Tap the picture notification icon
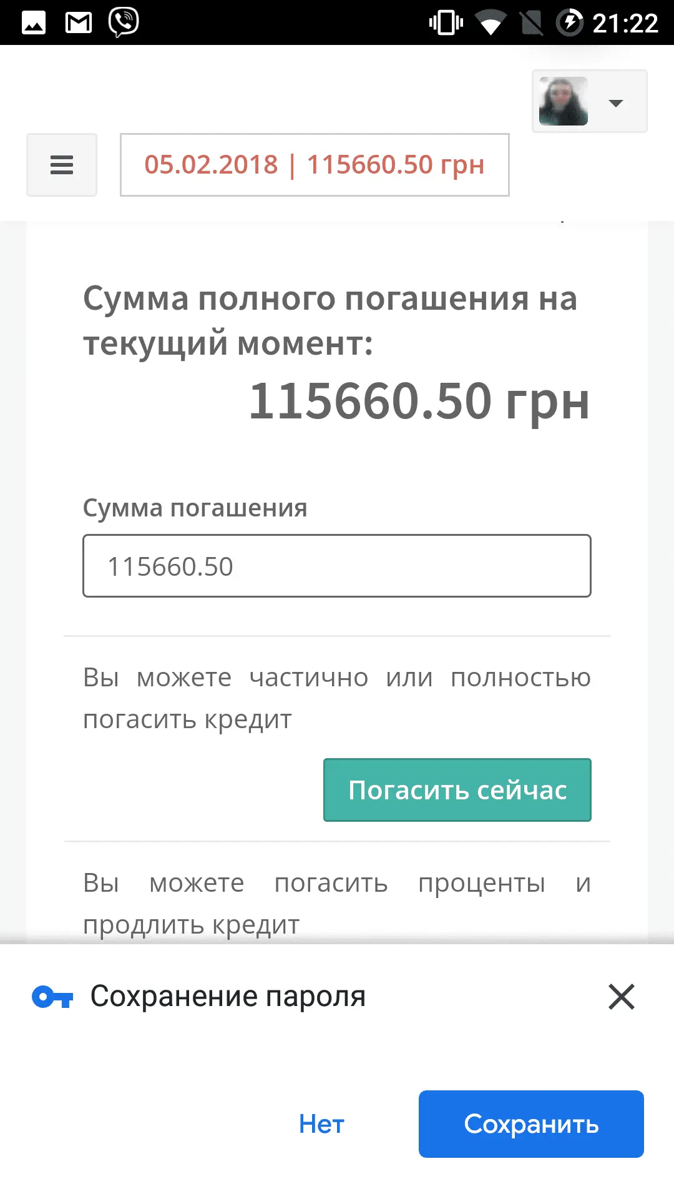 pyautogui.click(x=34, y=23)
